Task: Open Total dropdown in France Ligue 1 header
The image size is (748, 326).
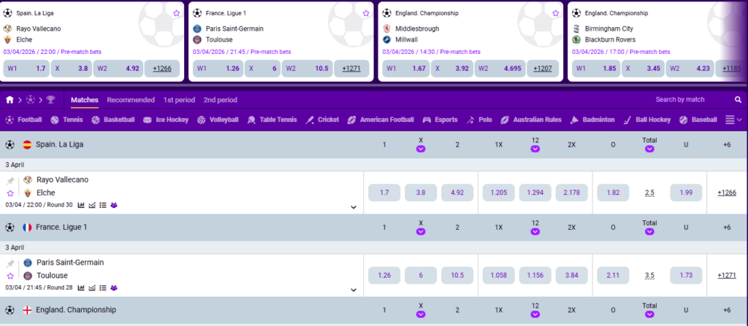Action: 649,232
